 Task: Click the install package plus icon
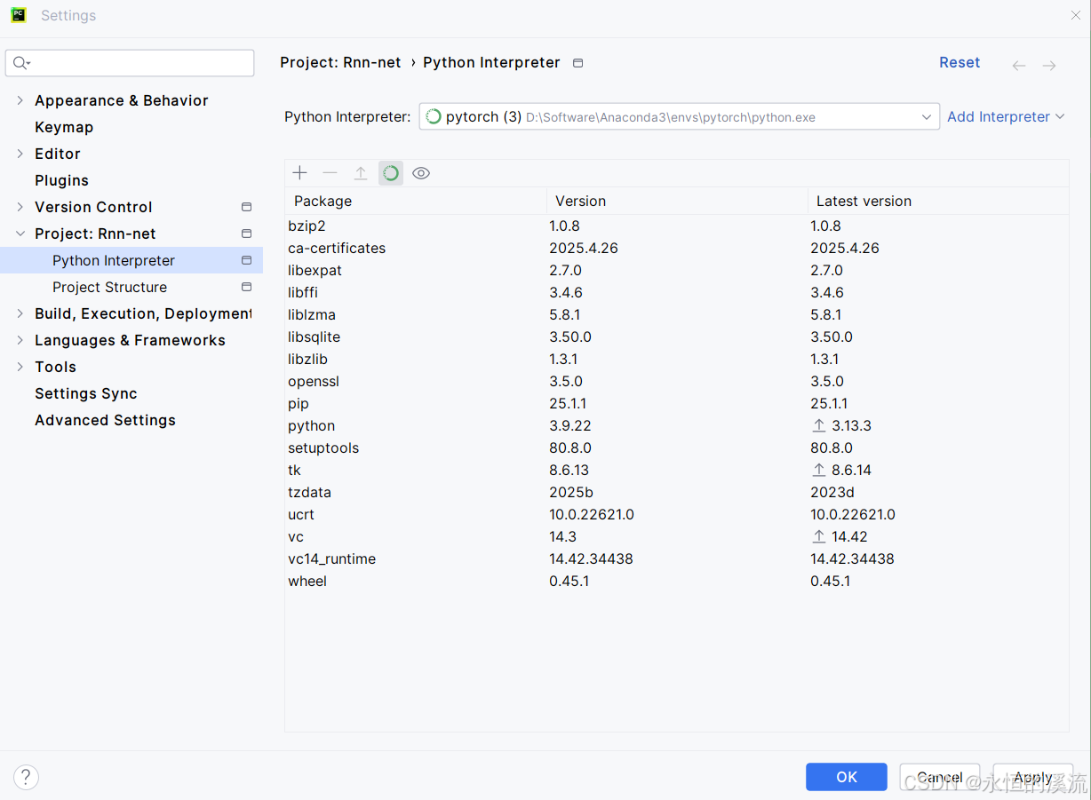click(x=300, y=173)
